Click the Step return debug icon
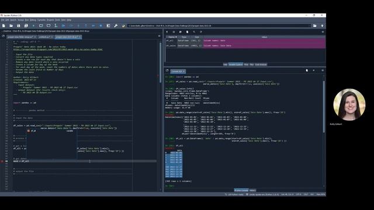Viewport: 374px width, 210px height. [86, 26]
